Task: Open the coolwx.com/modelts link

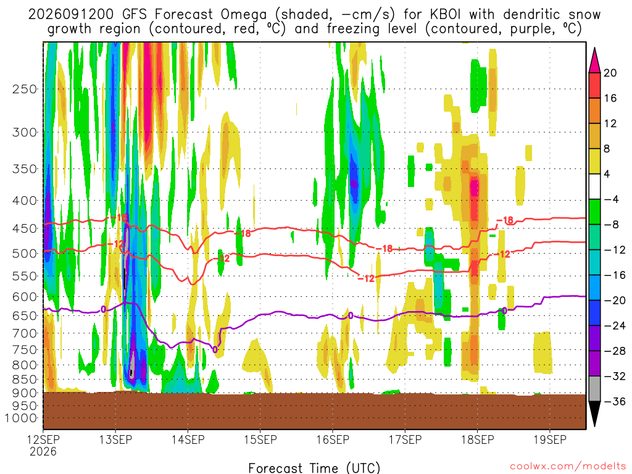Action: coord(568,467)
